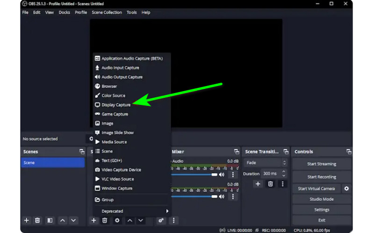Open the Tools menu

(x=131, y=13)
